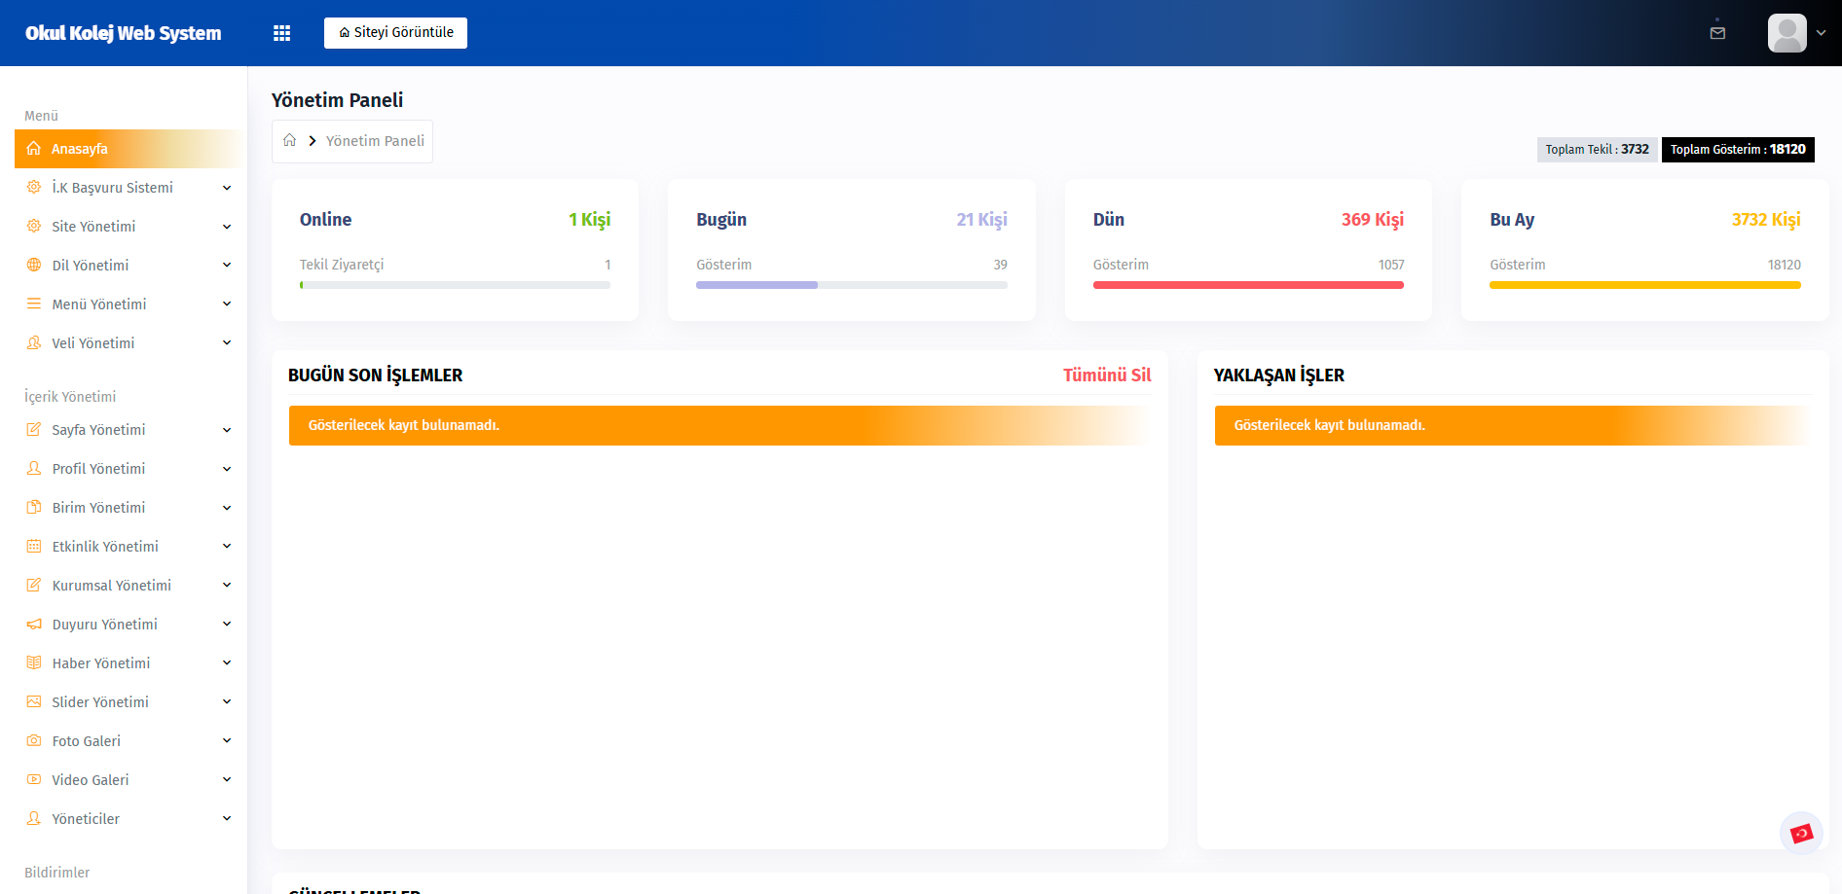Screen dimensions: 1842x894
Task: Click the Turkish flag language button
Action: [x=1801, y=834]
